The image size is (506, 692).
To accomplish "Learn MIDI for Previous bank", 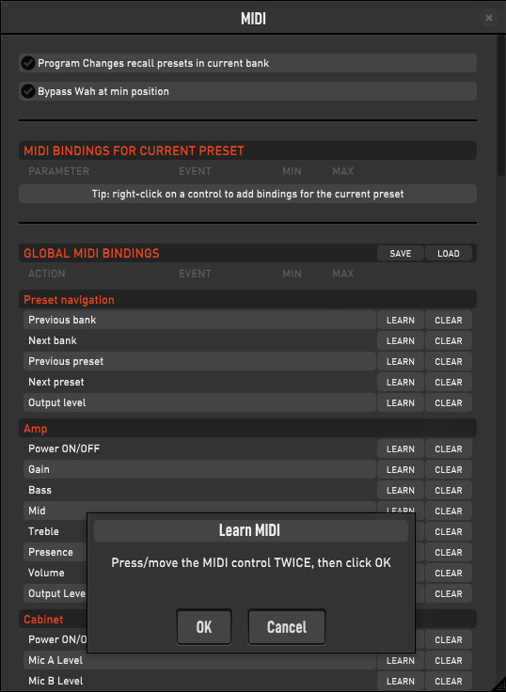I will (x=400, y=320).
